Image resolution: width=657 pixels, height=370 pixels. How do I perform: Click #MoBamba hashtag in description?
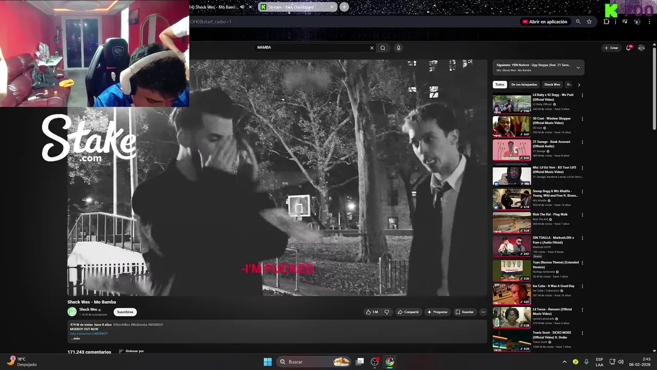pyautogui.click(x=139, y=325)
